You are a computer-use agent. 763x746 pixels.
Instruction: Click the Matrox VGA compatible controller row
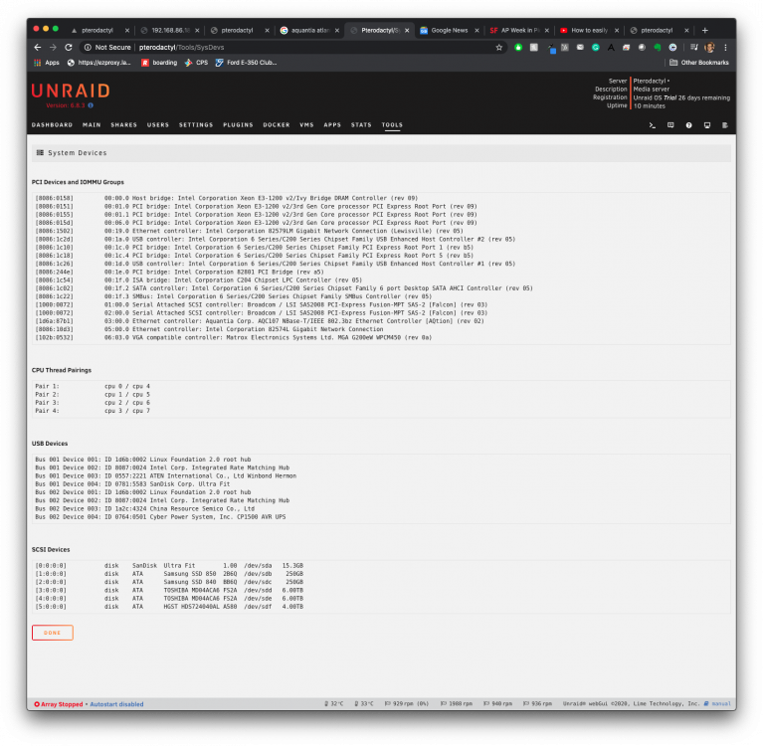coord(234,337)
